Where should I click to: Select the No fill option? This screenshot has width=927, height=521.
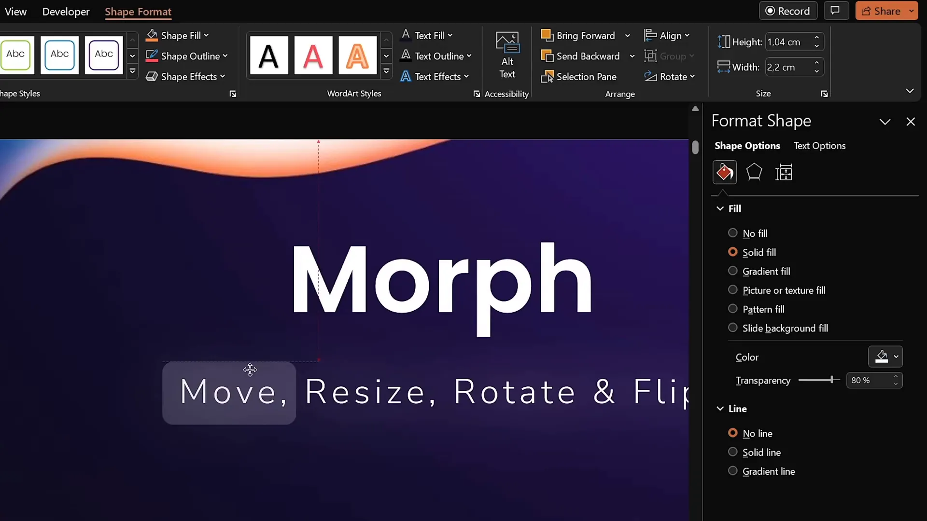click(748, 233)
